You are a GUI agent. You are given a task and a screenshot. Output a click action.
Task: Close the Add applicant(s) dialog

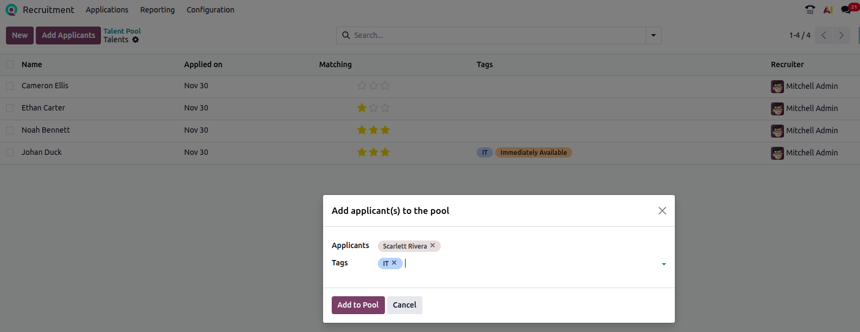tap(662, 211)
